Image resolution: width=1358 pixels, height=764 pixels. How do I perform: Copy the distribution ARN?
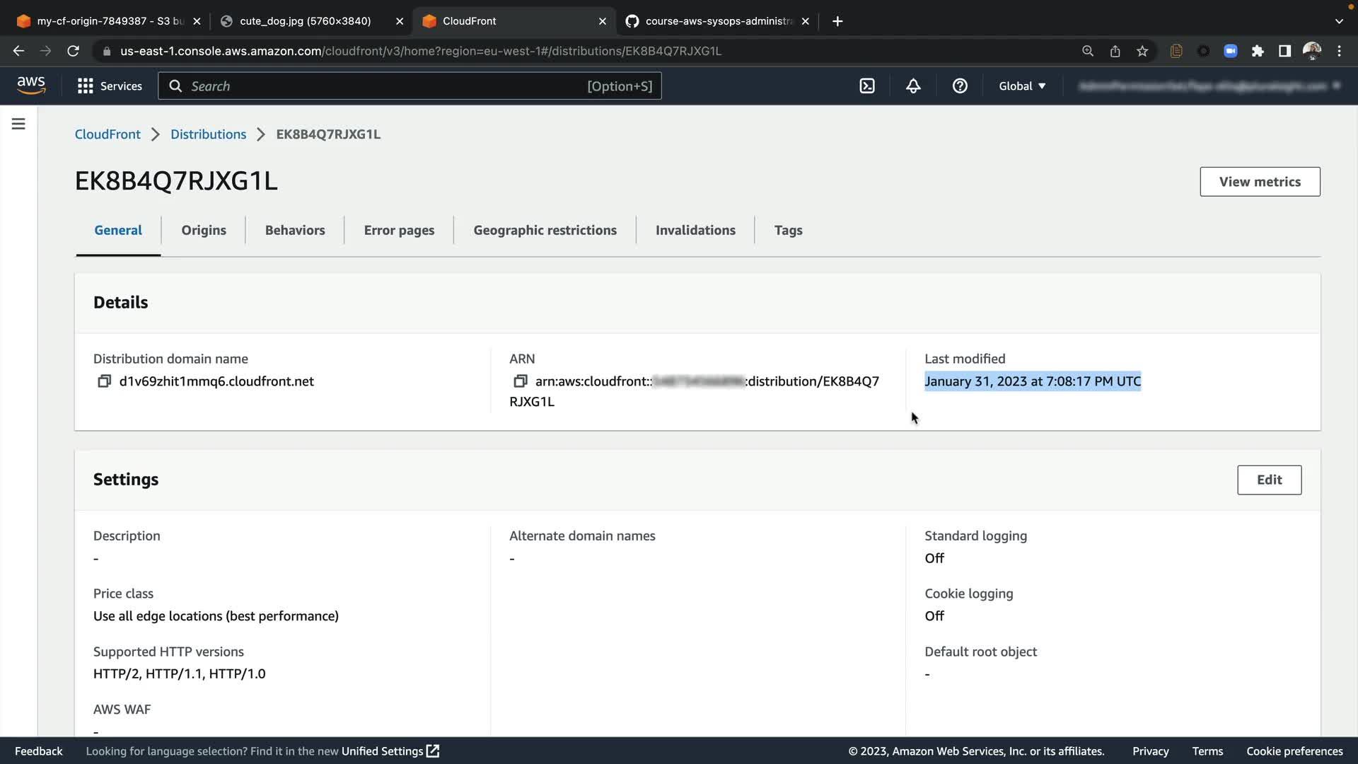tap(520, 381)
